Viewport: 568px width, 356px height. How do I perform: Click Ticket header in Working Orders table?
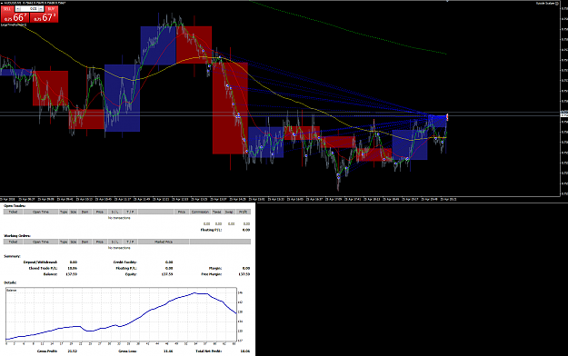(x=13, y=242)
